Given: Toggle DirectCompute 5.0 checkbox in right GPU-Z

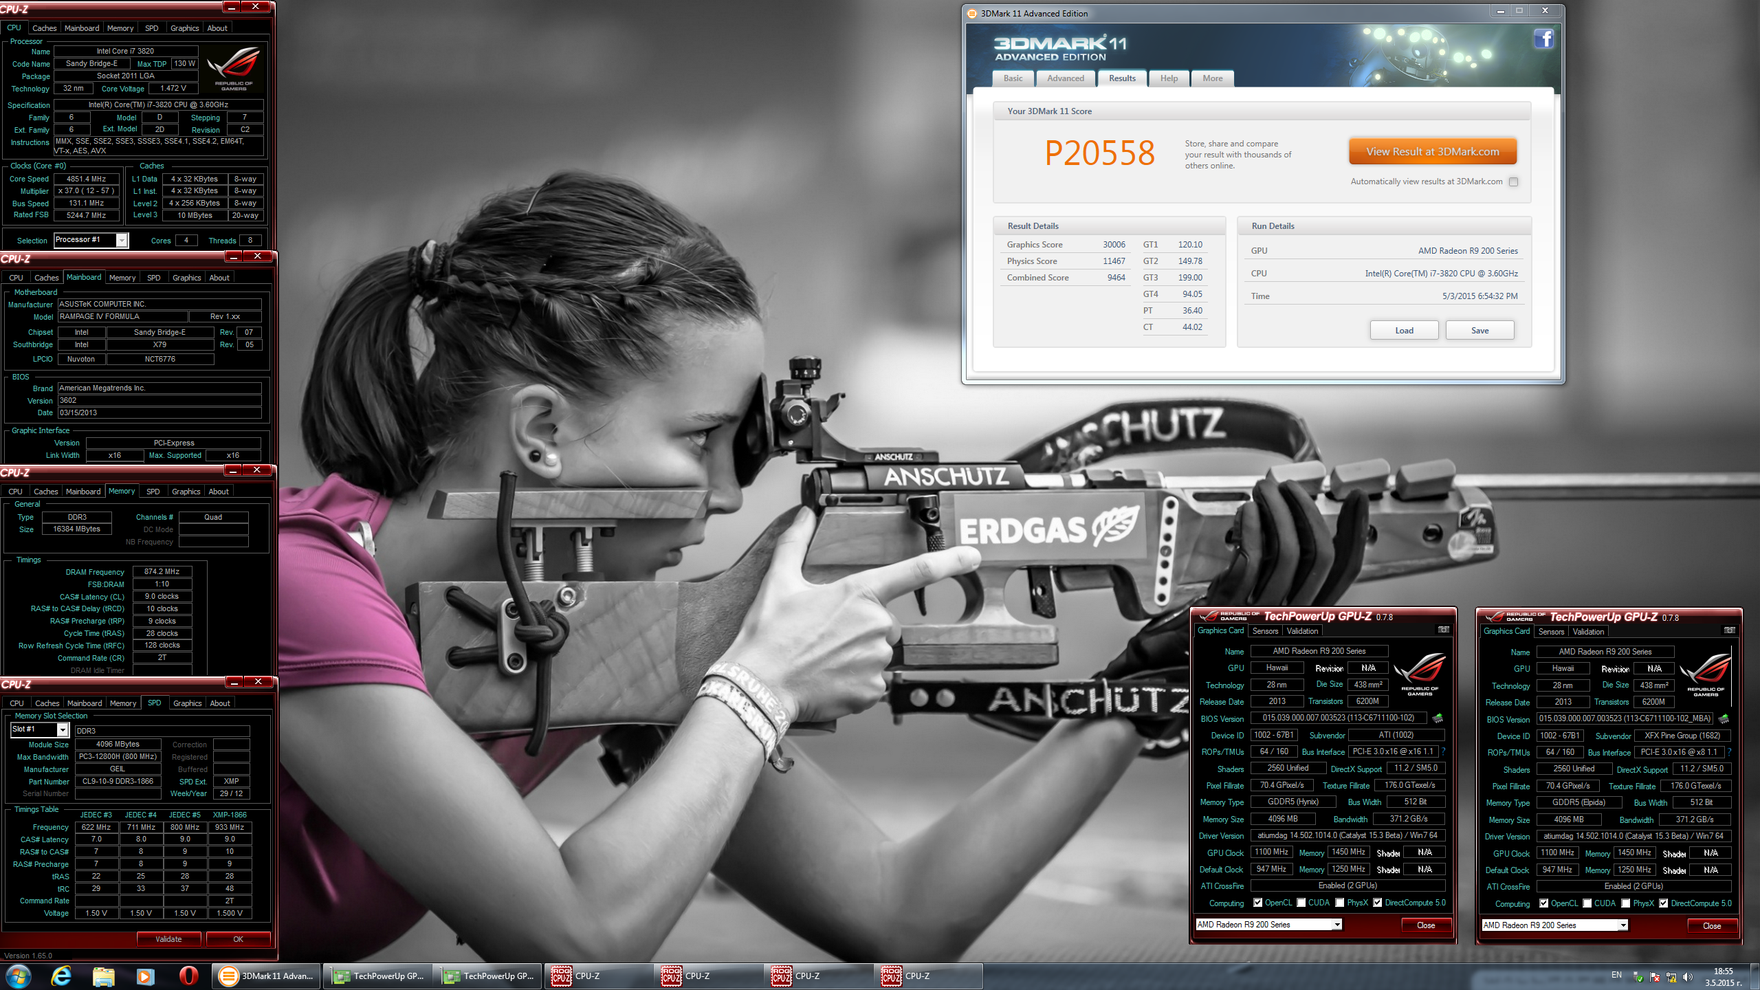Looking at the screenshot, I should (1663, 903).
